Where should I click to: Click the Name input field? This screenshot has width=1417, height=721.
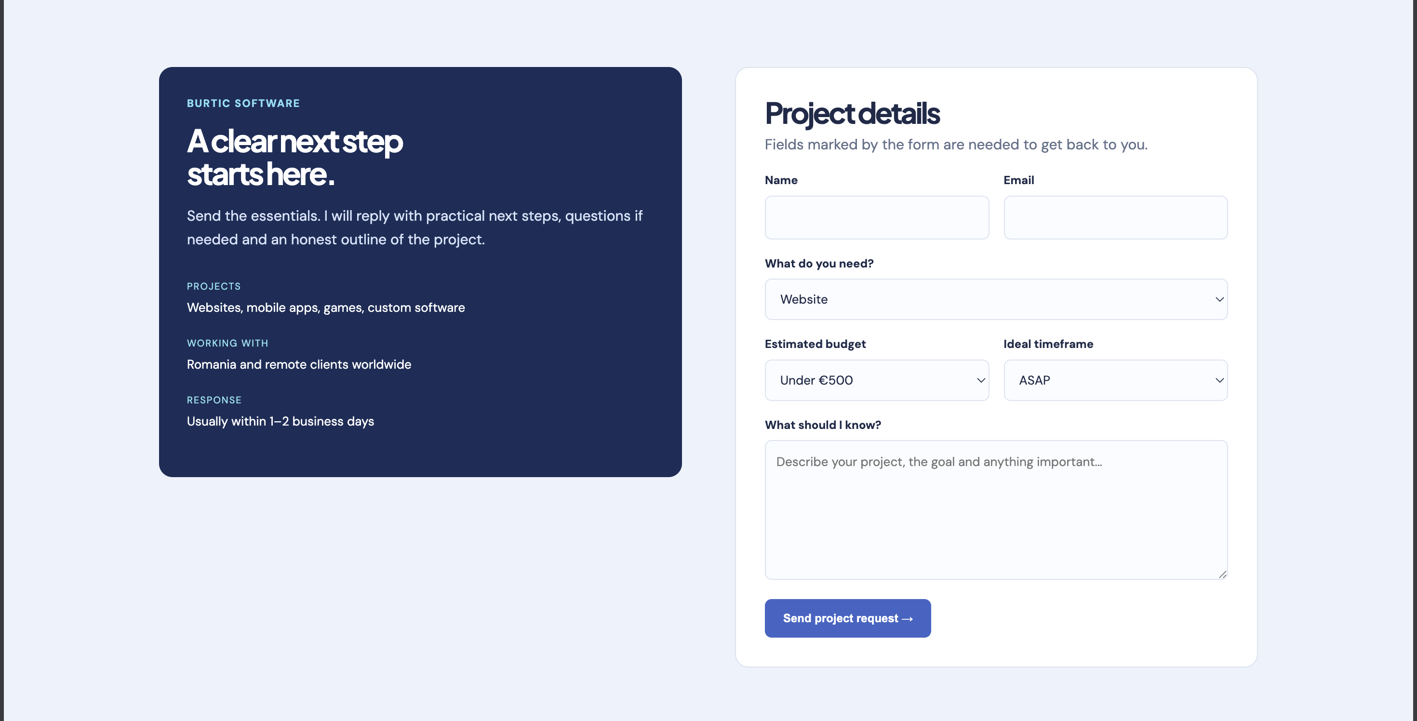tap(876, 217)
